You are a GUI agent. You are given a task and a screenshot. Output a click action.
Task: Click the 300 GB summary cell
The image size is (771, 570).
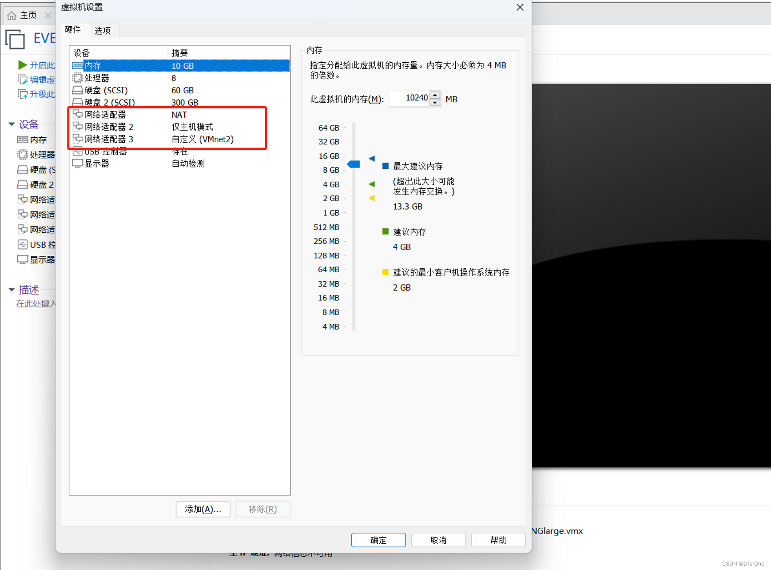(x=185, y=103)
